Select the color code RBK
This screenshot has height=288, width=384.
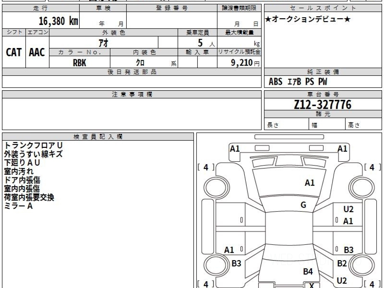tap(80, 63)
